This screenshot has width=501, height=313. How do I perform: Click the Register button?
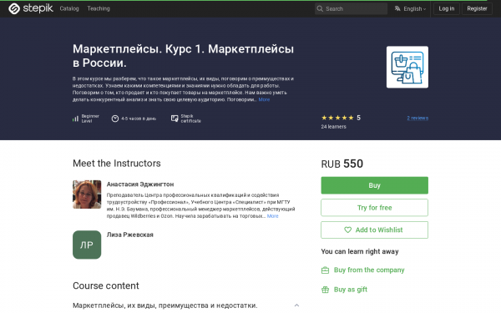(x=477, y=8)
